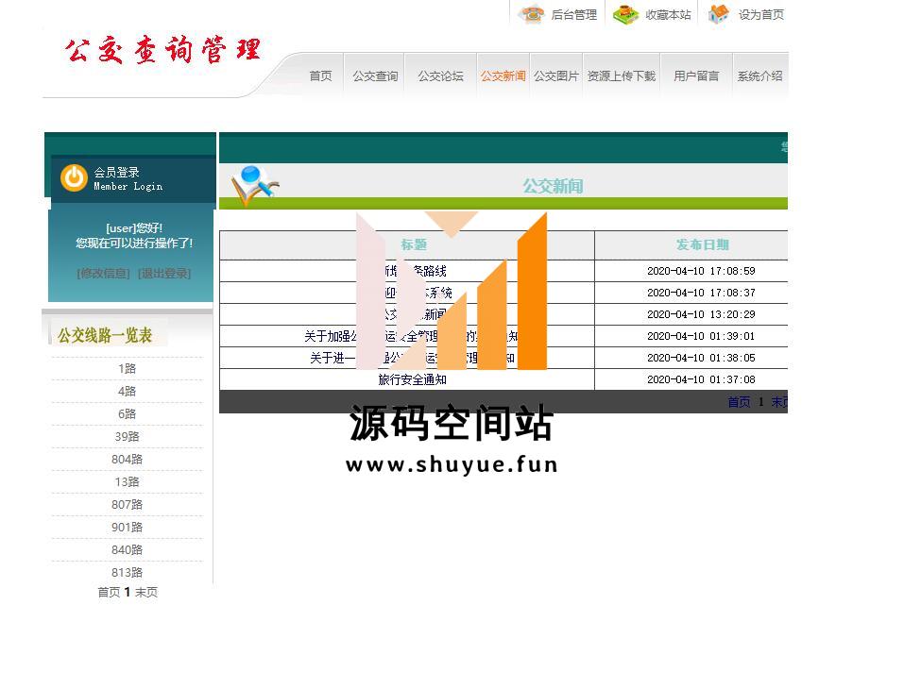Click the magnifier book icon beside 公交新闻 heading
Image resolution: width=904 pixels, height=689 pixels.
click(x=255, y=185)
